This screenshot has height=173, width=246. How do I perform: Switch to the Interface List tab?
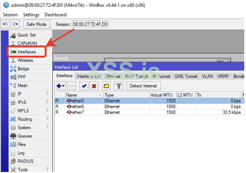pyautogui.click(x=89, y=76)
